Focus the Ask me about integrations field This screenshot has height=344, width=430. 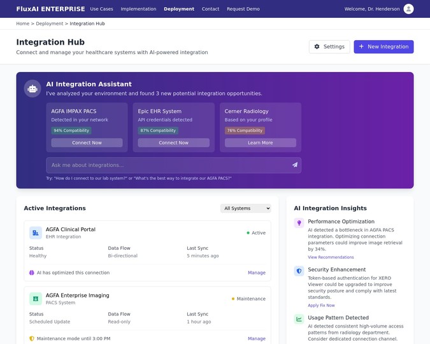click(173, 165)
